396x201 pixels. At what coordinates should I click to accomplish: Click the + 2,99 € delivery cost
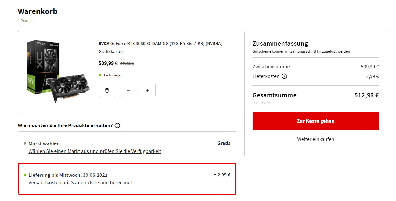(222, 175)
